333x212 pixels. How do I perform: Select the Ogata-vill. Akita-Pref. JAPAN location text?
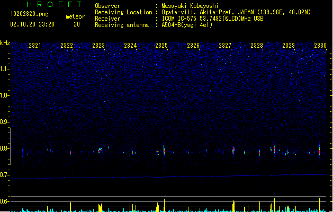tap(236, 12)
